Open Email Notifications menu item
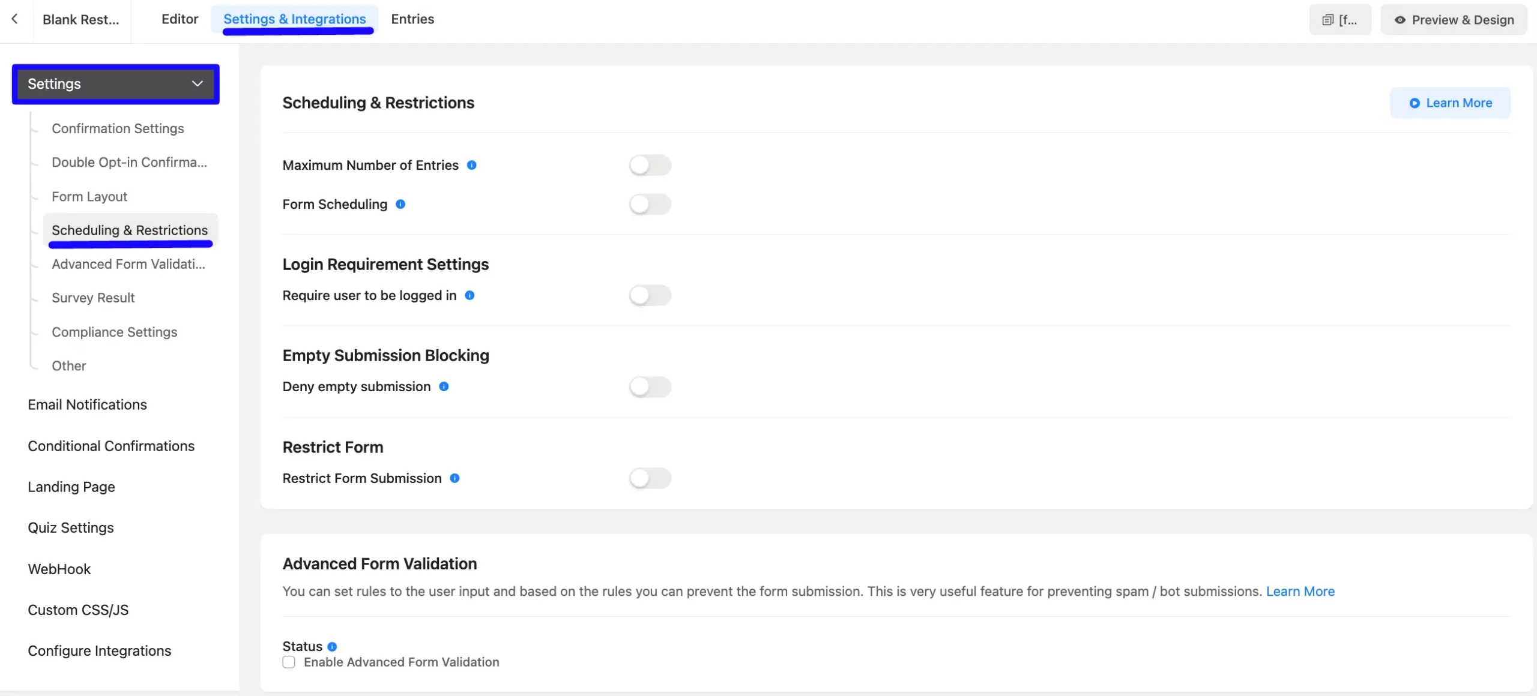 click(87, 404)
